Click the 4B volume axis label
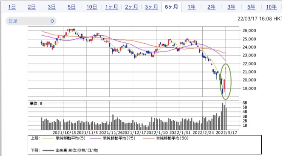 point(245,112)
